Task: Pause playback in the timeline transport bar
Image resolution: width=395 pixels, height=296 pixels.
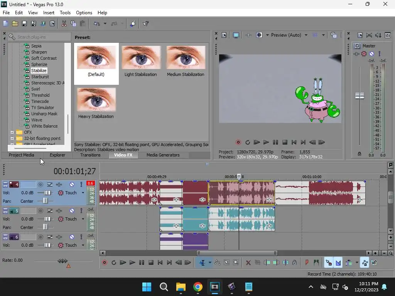Action: [142, 262]
